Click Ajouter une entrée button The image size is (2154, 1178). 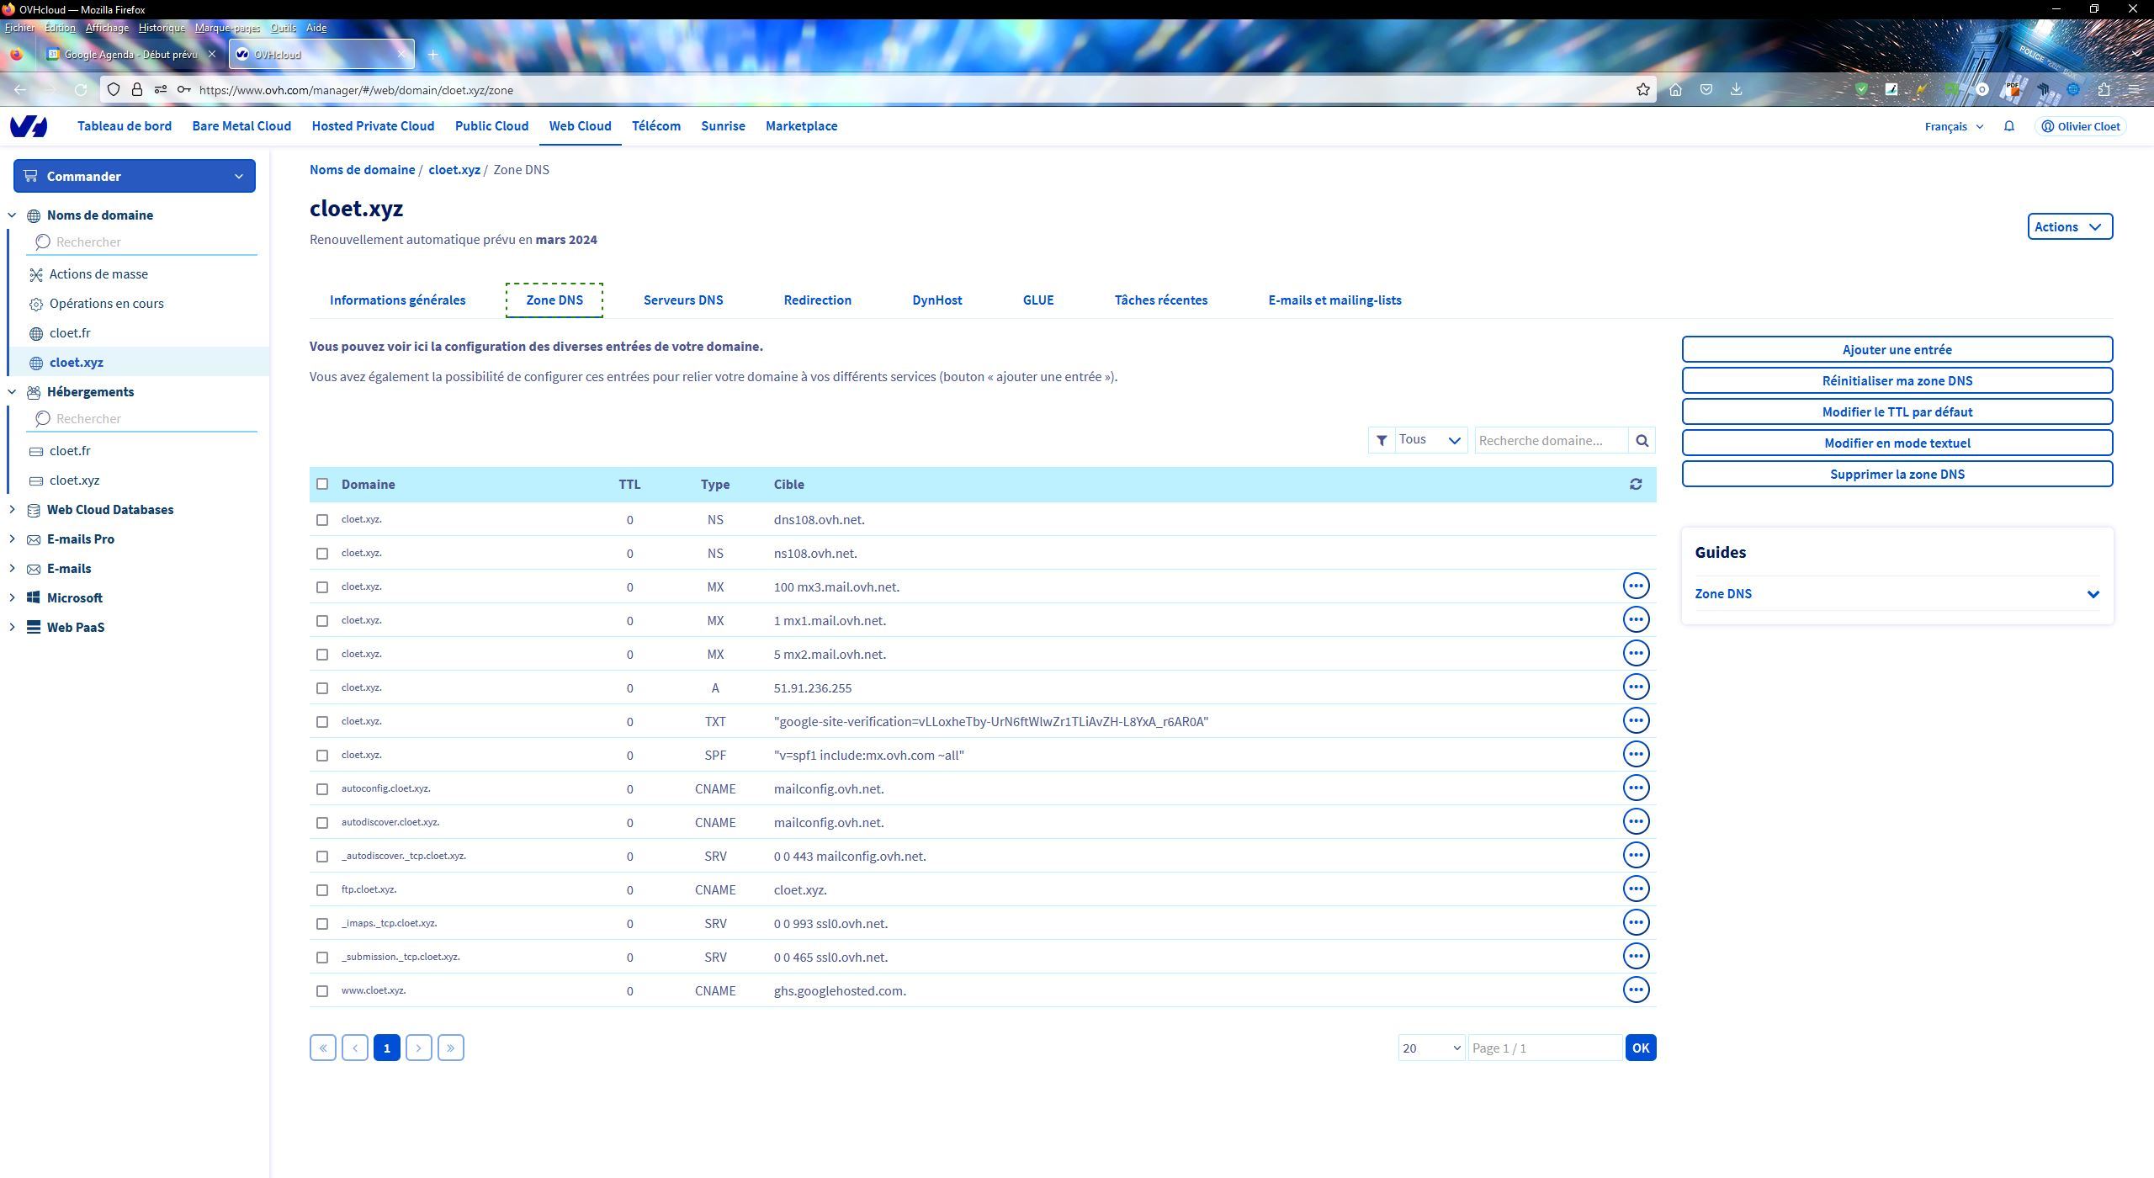[1897, 349]
